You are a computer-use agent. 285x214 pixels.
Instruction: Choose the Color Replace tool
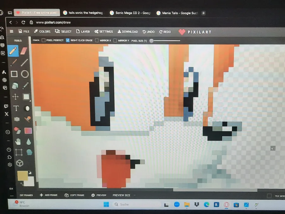pos(17,130)
